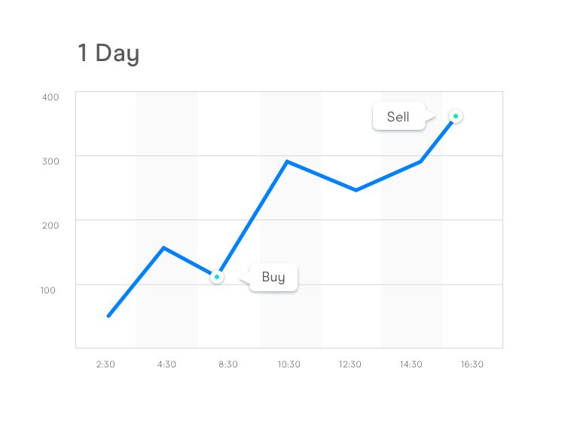Click the line peak above 4:30

163,247
